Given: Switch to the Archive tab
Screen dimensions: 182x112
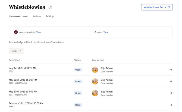Looking at the screenshot, I should click(x=37, y=17).
